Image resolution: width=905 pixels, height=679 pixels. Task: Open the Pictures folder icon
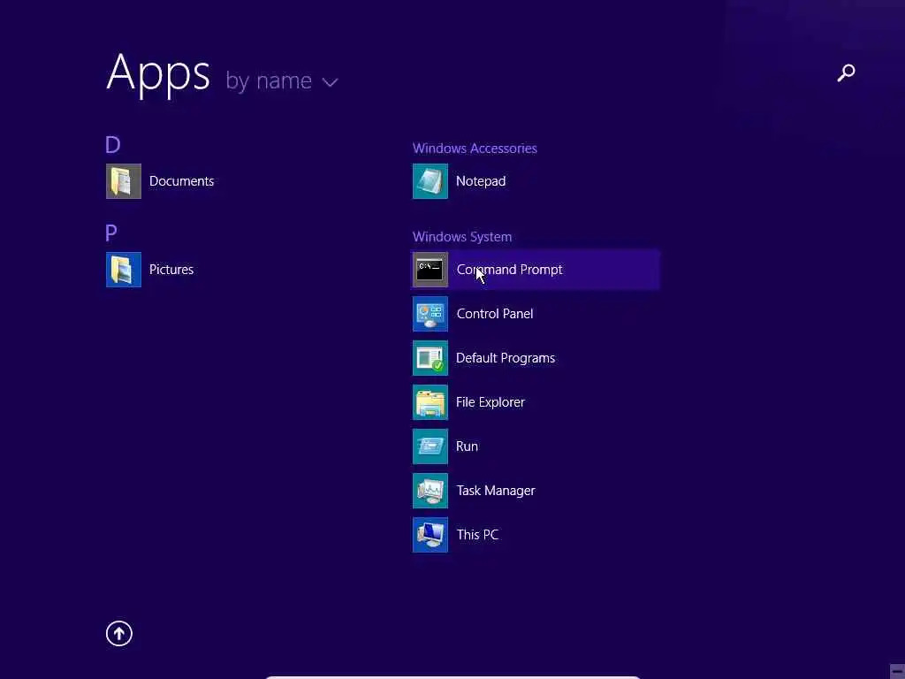click(x=124, y=270)
